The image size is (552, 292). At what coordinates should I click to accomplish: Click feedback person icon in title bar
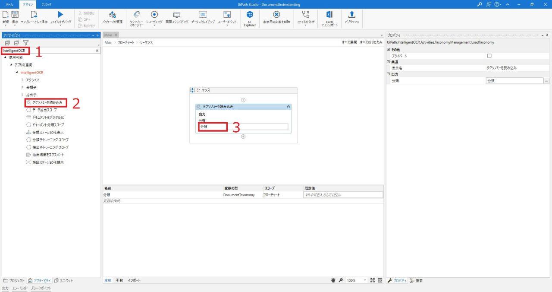[489, 4]
